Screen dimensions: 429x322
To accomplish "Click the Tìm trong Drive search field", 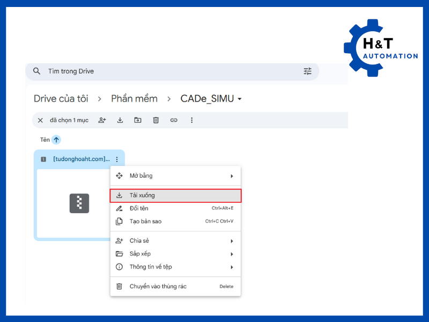I will point(161,71).
